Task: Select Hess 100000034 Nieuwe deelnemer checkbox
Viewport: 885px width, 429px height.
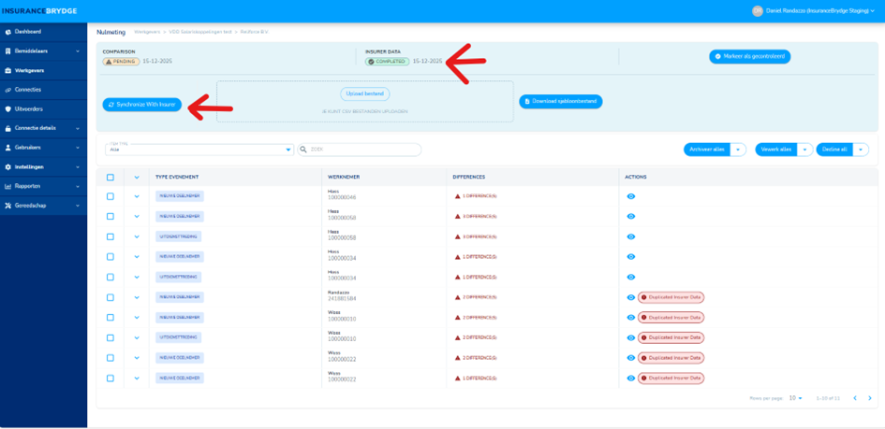Action: (x=111, y=257)
